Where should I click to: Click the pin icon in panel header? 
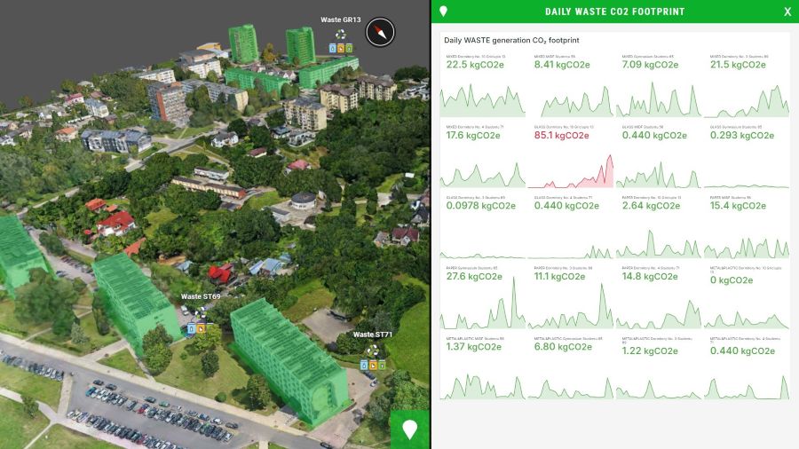coord(443,12)
